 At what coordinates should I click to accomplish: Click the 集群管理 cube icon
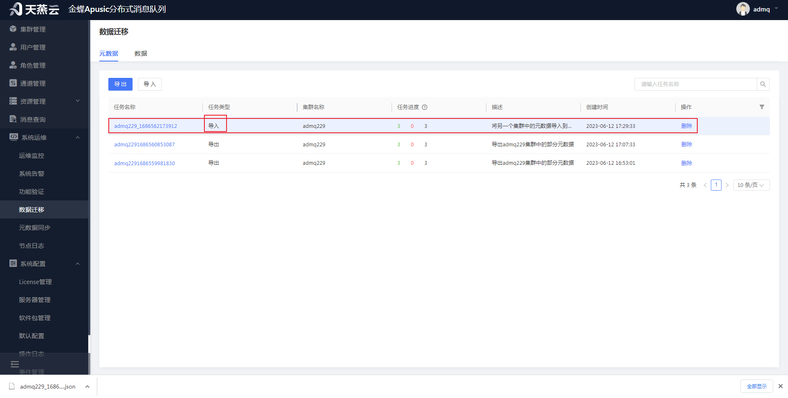(13, 29)
